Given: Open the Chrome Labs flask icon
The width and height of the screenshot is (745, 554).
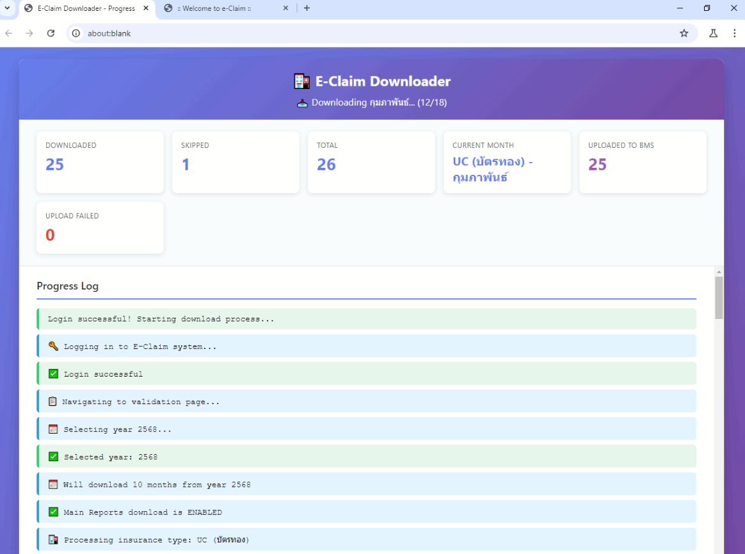Looking at the screenshot, I should pyautogui.click(x=713, y=33).
